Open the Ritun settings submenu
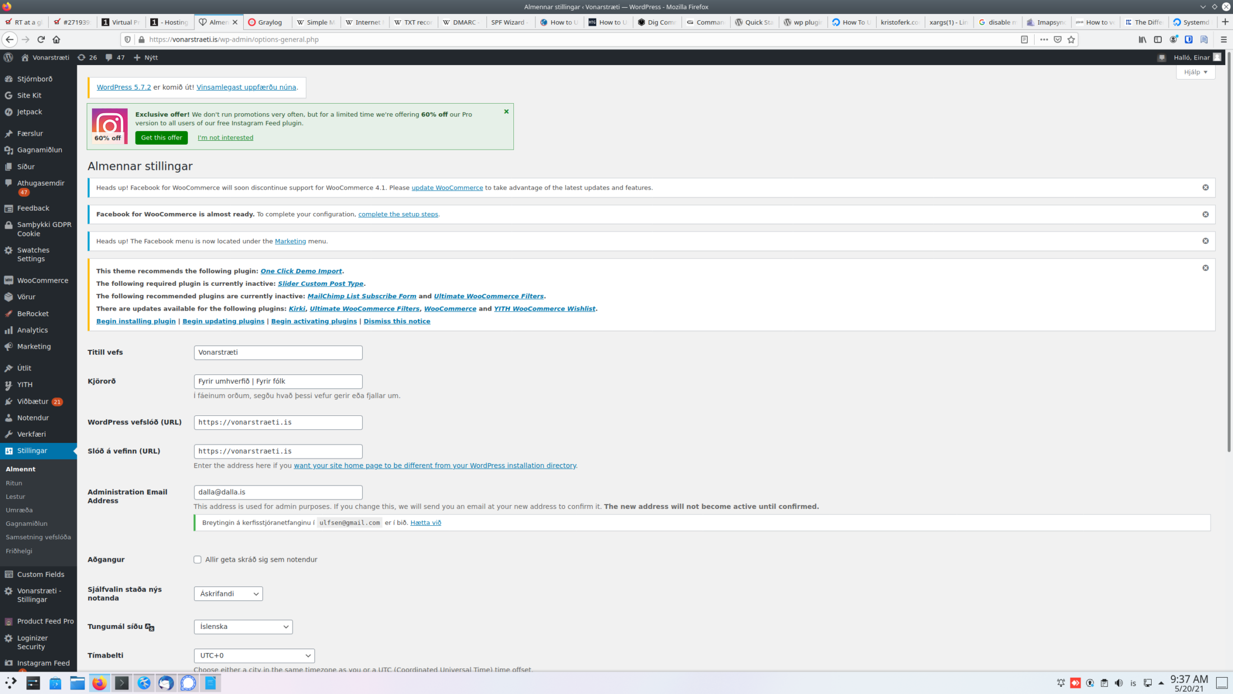 (x=14, y=483)
